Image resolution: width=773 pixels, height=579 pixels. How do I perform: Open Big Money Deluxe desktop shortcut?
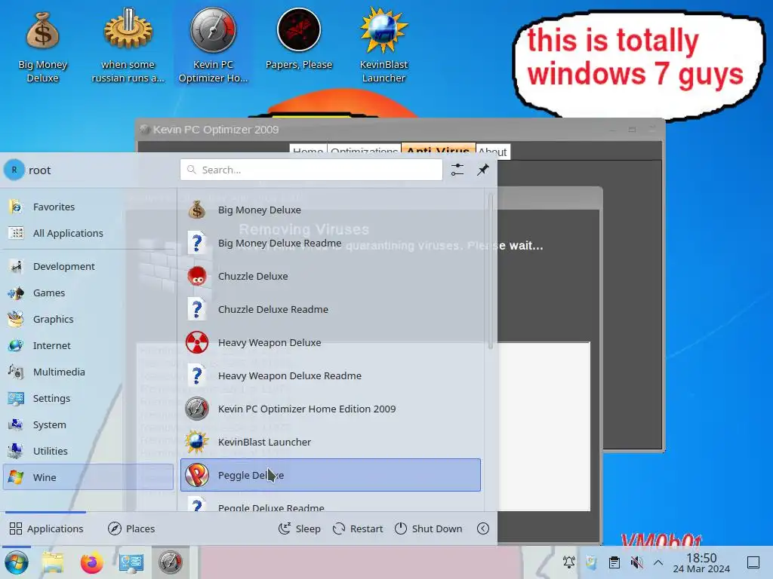tap(42, 45)
